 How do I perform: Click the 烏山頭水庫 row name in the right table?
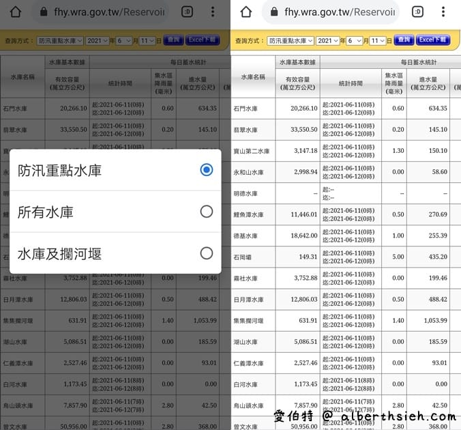tap(248, 406)
